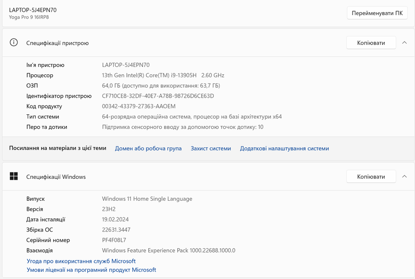
Task: Open the Захист системи link
Action: (210, 149)
